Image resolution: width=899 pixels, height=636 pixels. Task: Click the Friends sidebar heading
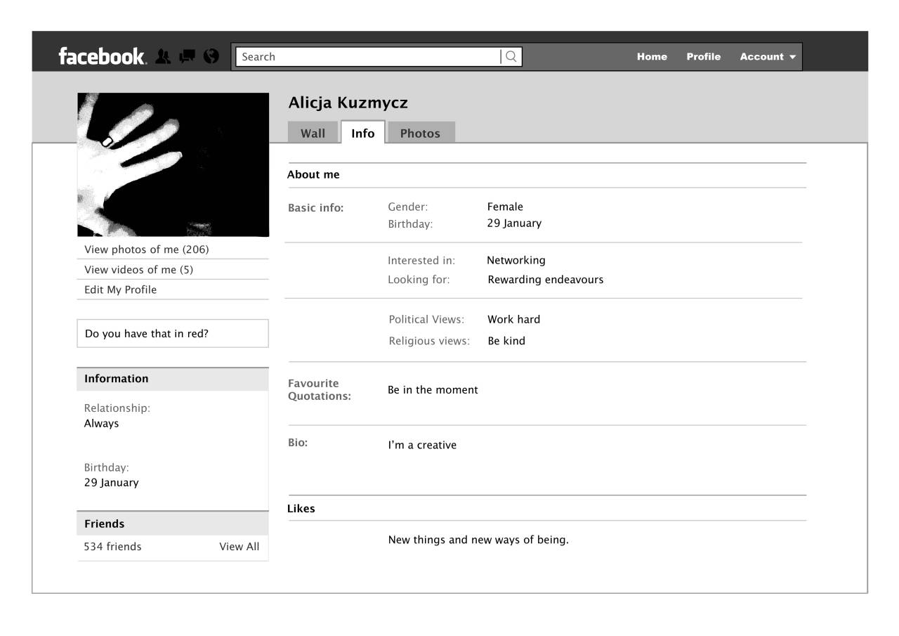[x=104, y=524]
